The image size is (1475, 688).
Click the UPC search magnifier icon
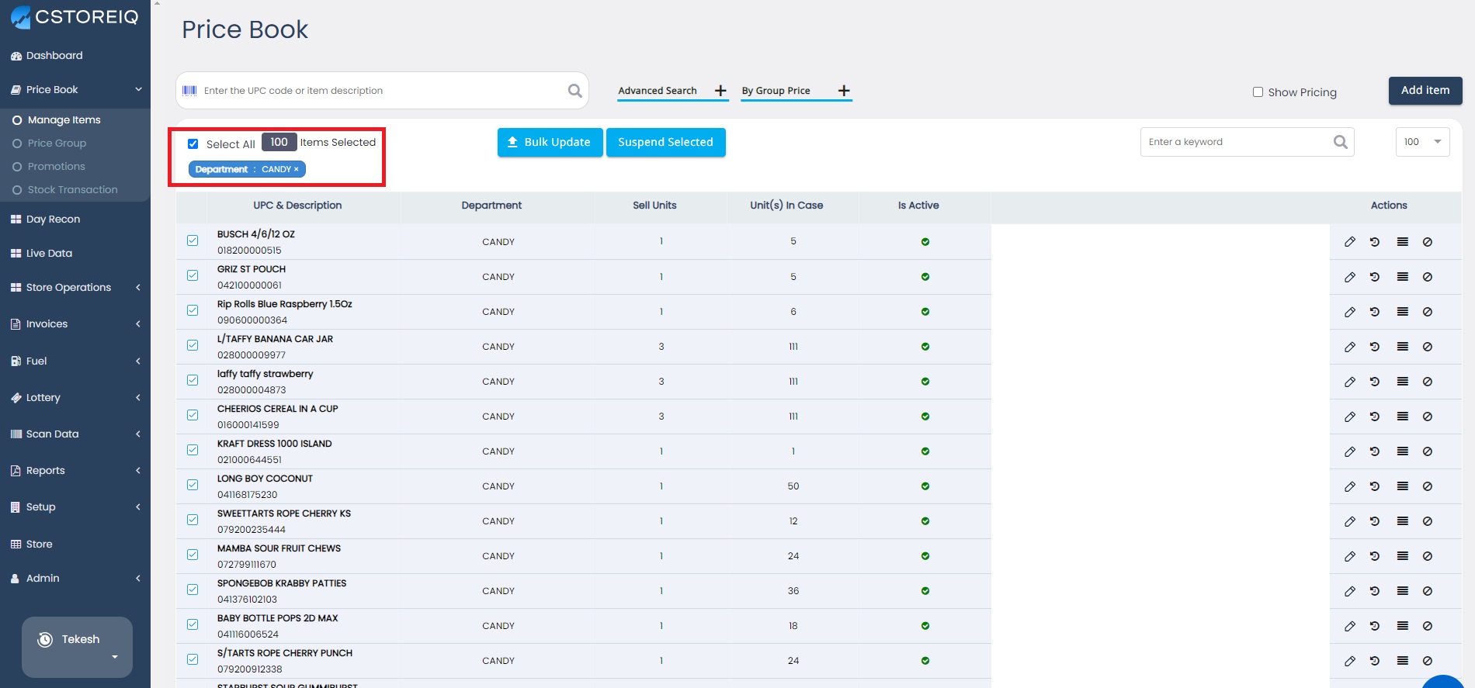click(x=574, y=91)
